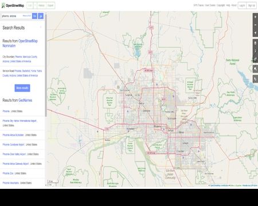Image resolution: width=258 pixels, height=206 pixels.
Task: Open the Website and API terms link
Action: tap(250, 185)
